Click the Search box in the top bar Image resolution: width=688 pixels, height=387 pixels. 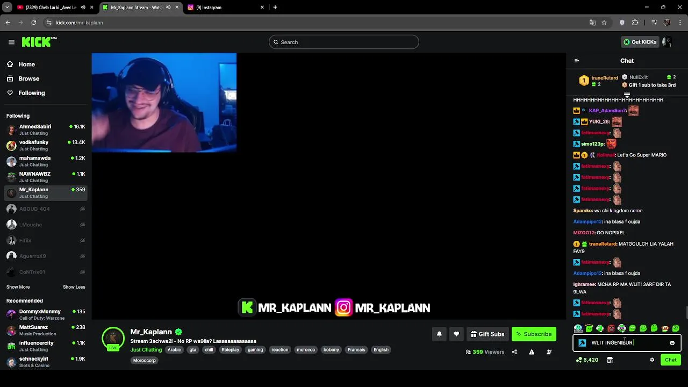click(x=344, y=42)
